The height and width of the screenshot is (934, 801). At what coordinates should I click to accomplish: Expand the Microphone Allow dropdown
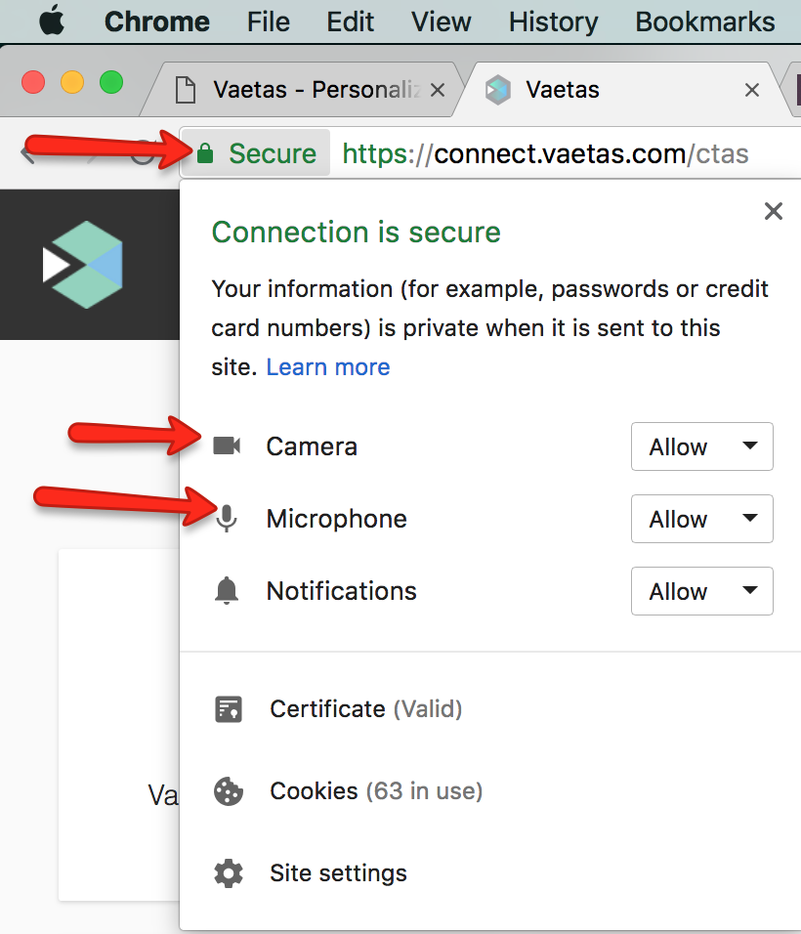[702, 519]
